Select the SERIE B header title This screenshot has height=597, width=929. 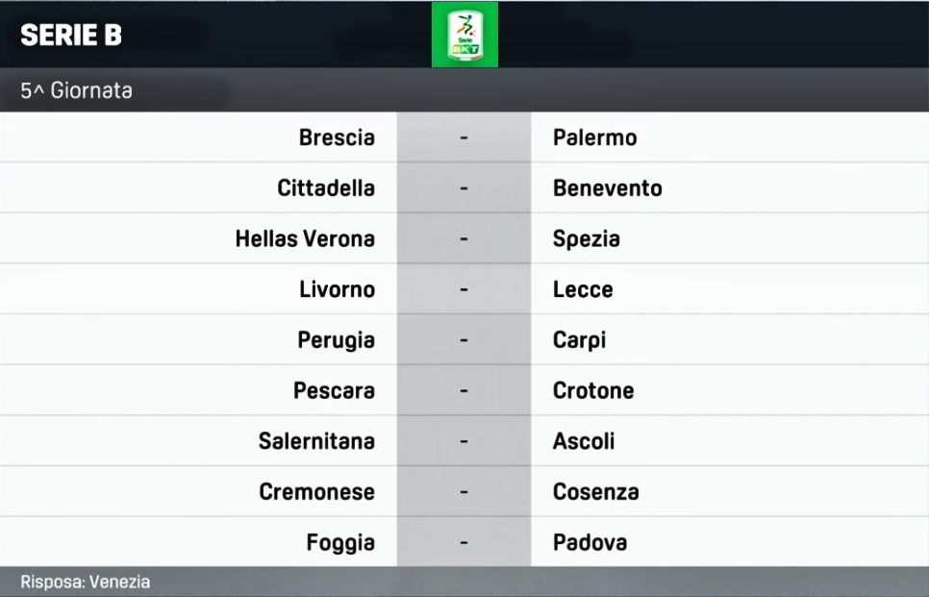71,35
